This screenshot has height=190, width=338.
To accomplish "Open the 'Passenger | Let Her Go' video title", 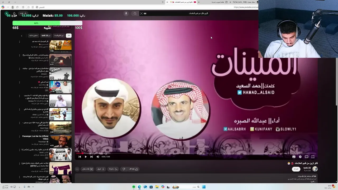I will 35,137.
